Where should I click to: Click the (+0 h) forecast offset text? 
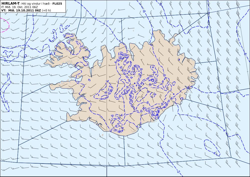pos(46,10)
